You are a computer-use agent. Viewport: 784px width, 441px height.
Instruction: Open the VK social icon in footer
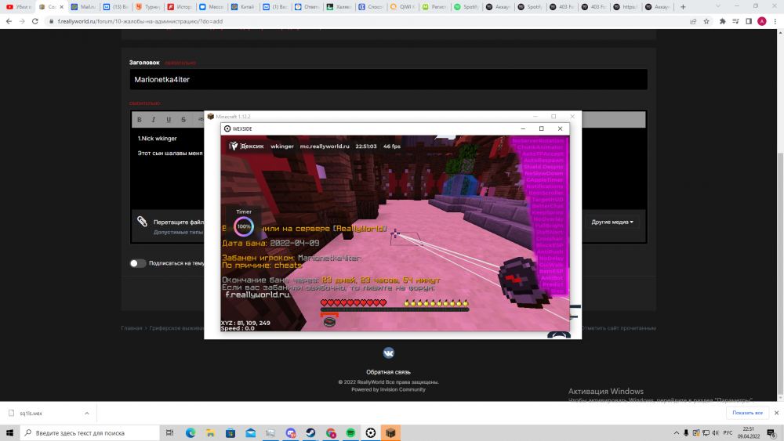pos(389,353)
